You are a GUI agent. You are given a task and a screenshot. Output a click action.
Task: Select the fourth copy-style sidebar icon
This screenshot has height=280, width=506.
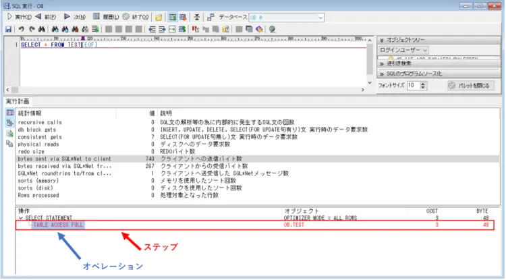[9, 144]
